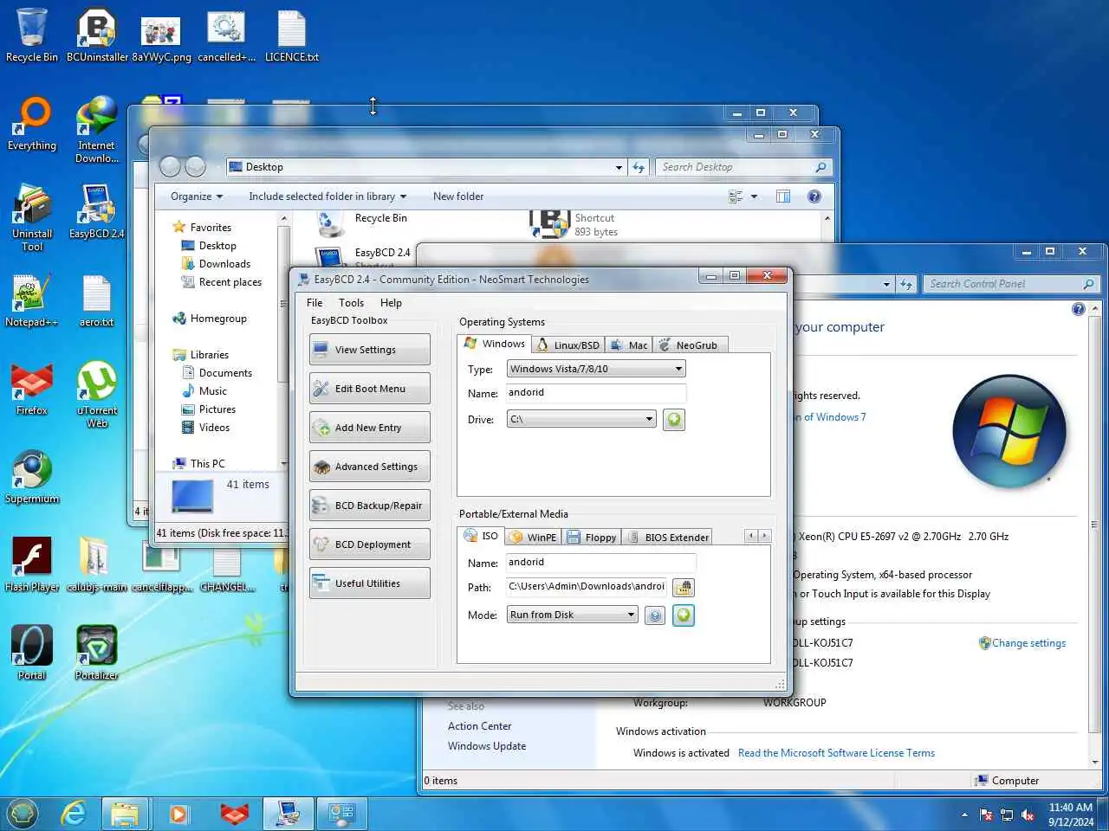1109x831 pixels.
Task: Click refresh icon beside Desktop address bar
Action: [639, 167]
